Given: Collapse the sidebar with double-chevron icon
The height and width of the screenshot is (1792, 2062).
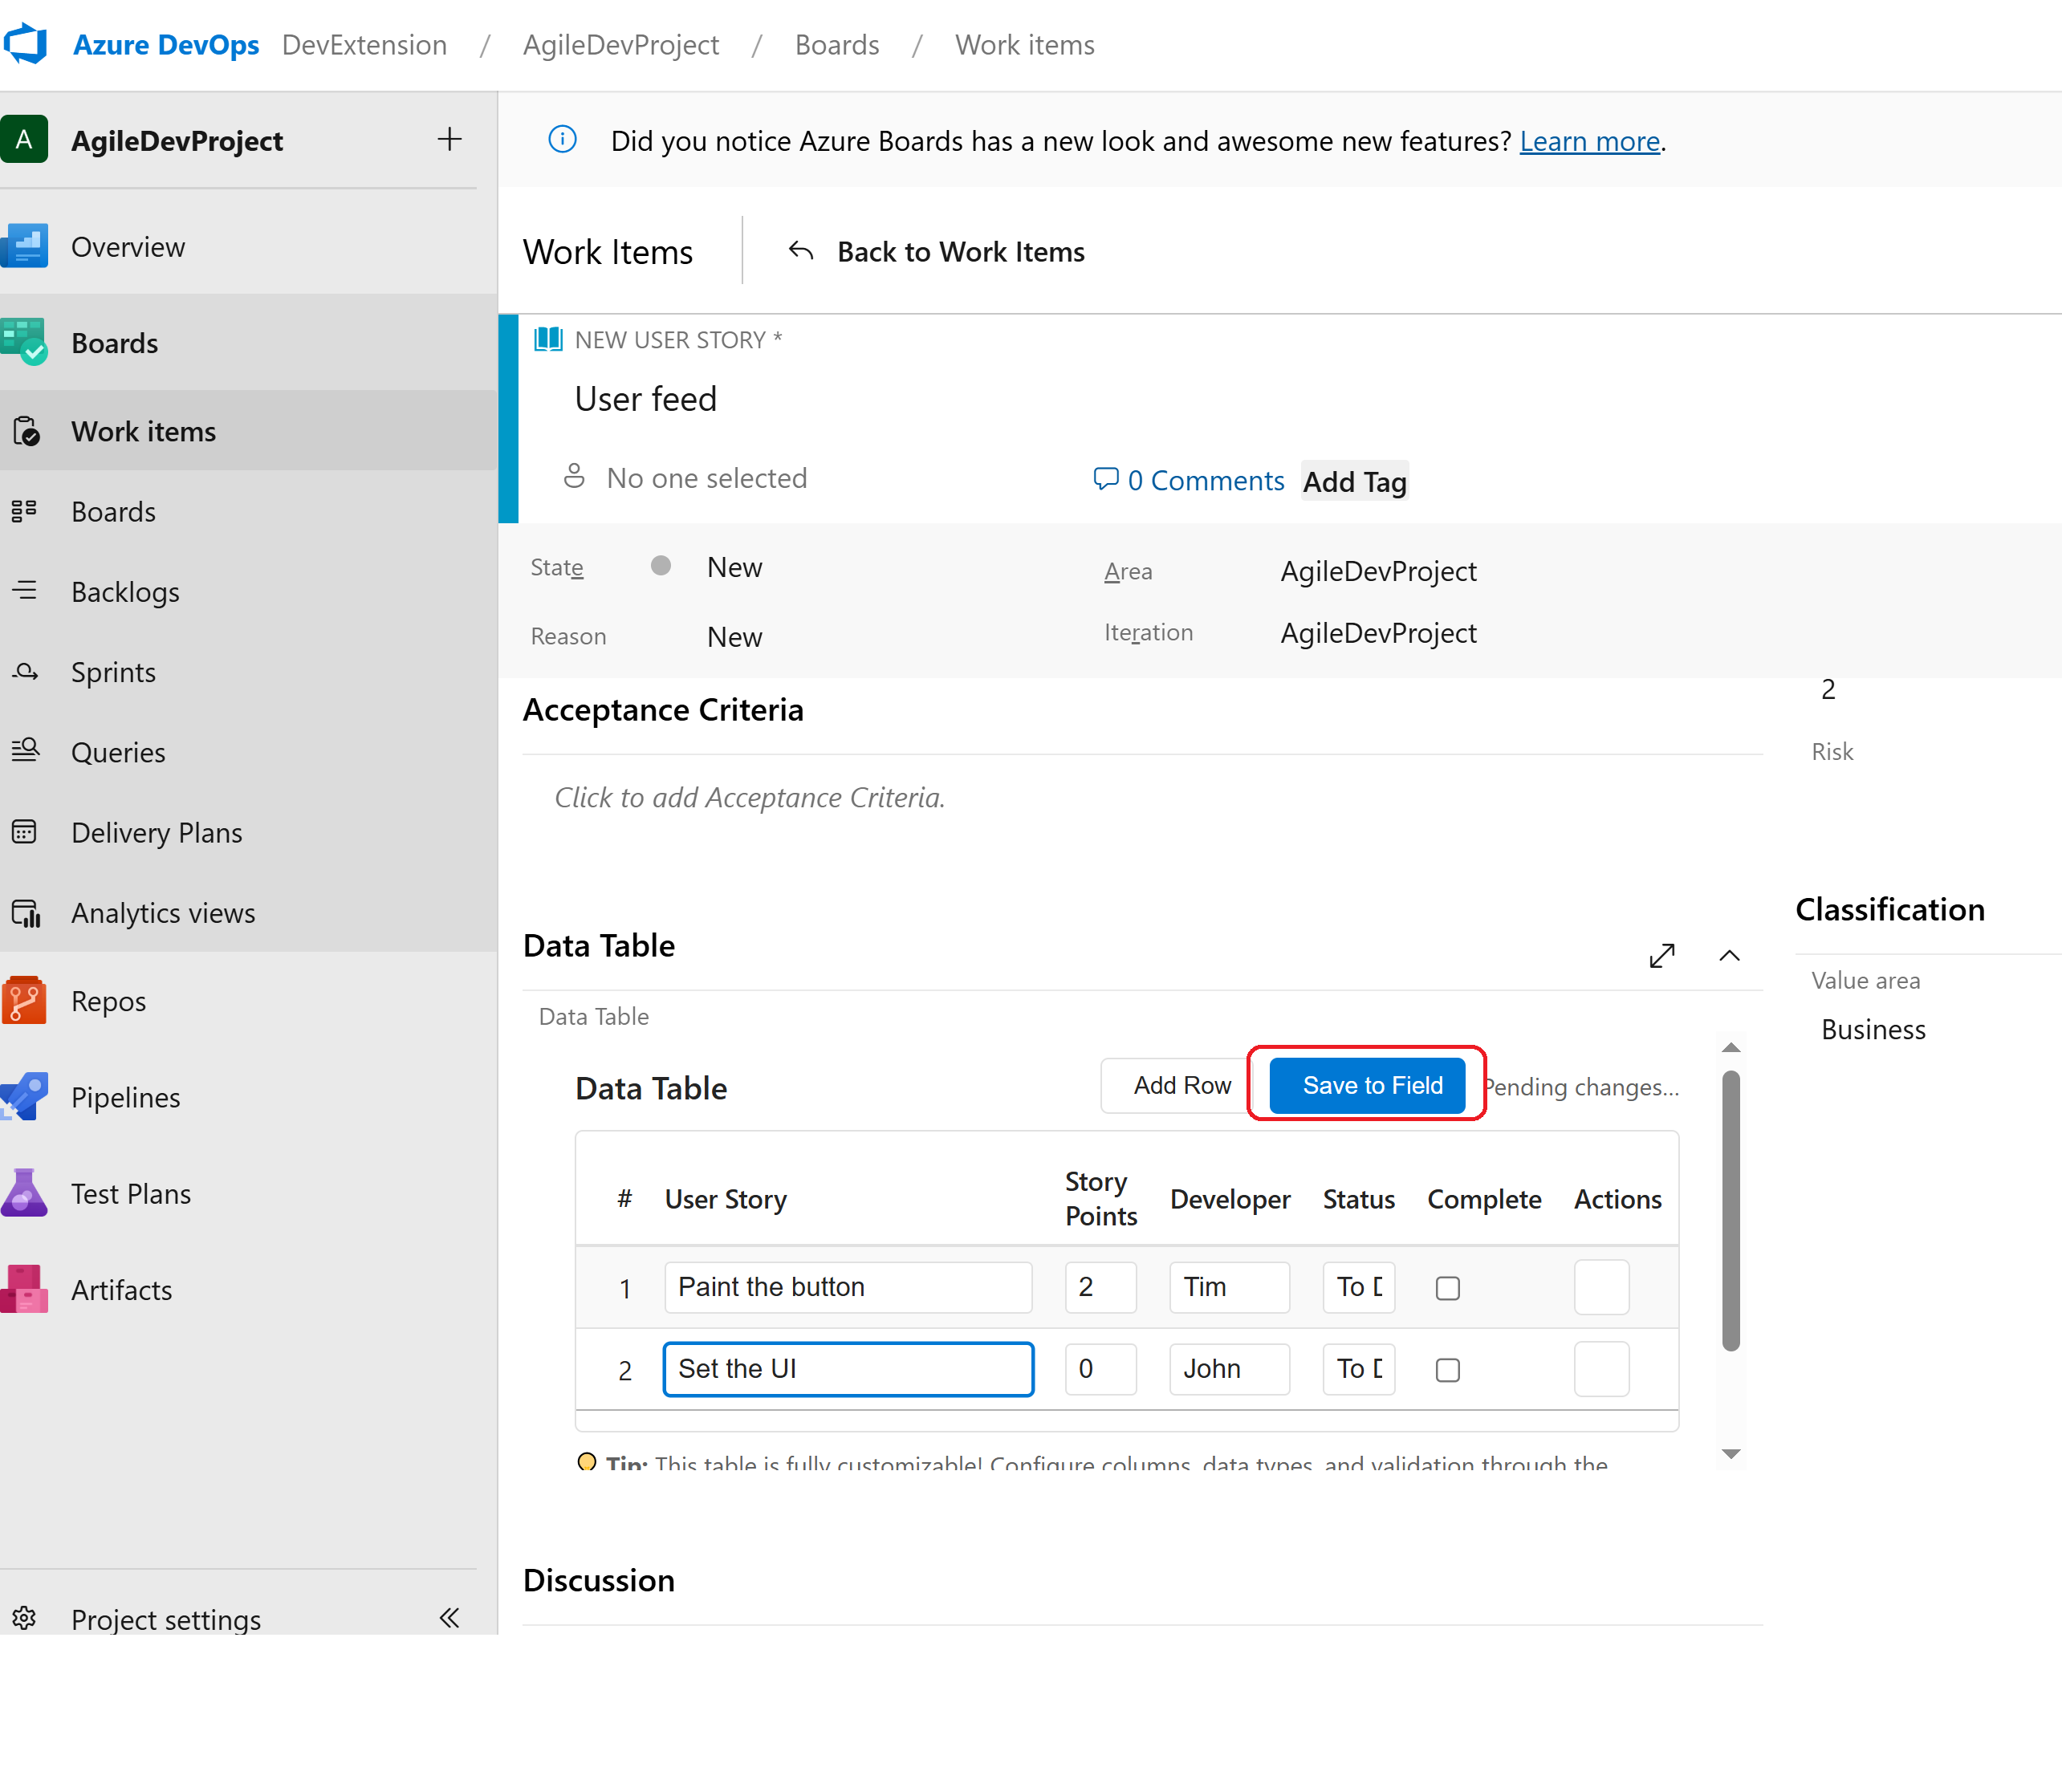Looking at the screenshot, I should coord(449,1618).
